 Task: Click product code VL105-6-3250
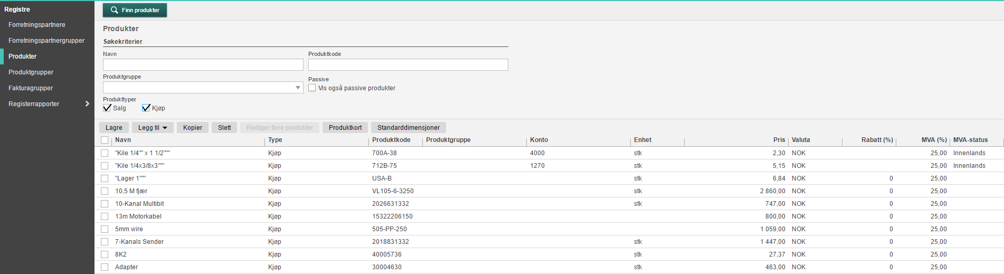tap(393, 191)
